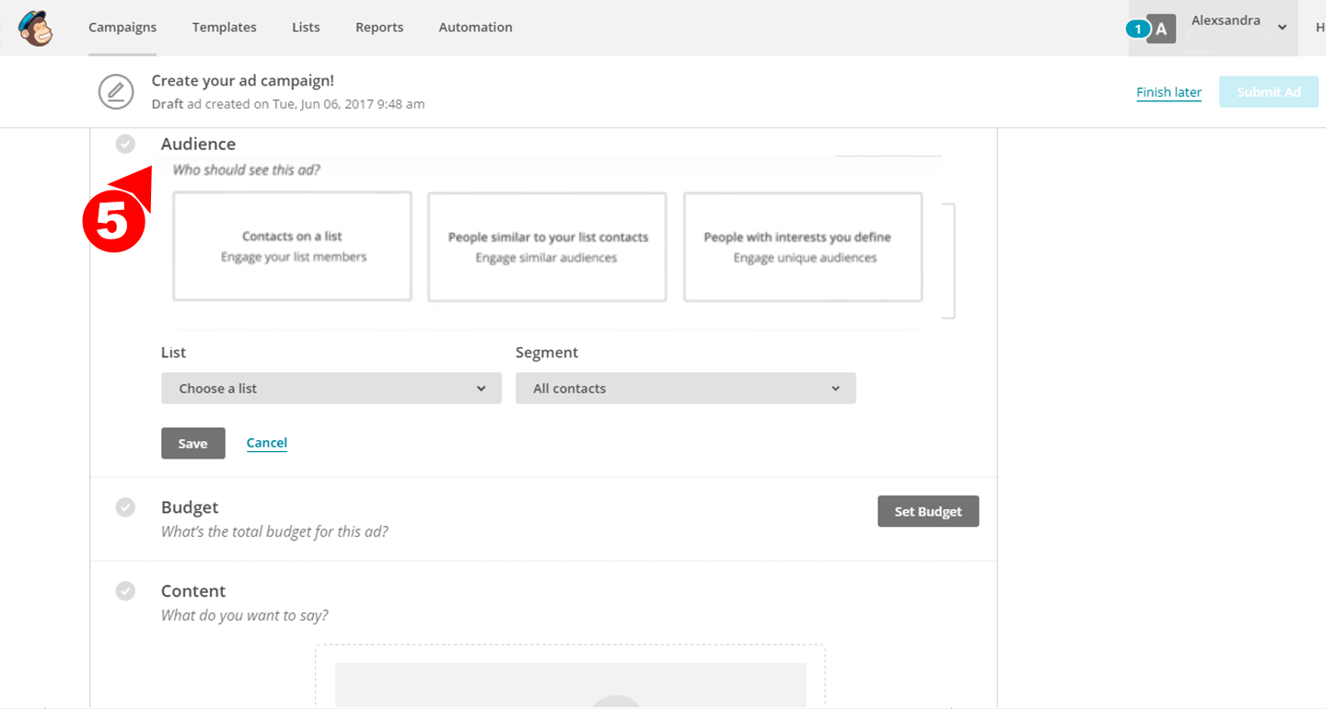1326x709 pixels.
Task: Click the pencil edit icon beside campaign title
Action: pyautogui.click(x=115, y=91)
